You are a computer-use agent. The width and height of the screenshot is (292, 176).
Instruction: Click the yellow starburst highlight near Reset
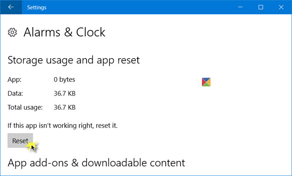click(x=31, y=145)
